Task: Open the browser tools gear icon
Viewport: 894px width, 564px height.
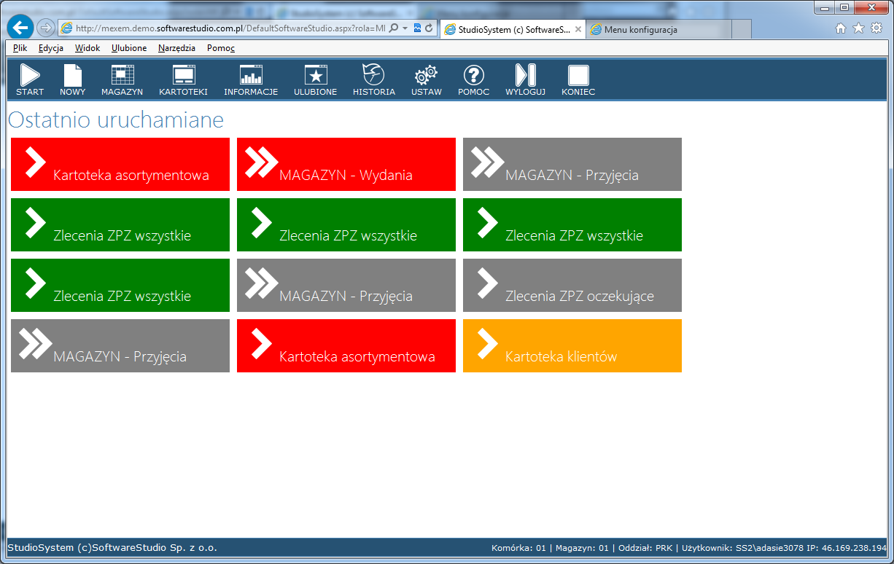Action: pyautogui.click(x=876, y=28)
